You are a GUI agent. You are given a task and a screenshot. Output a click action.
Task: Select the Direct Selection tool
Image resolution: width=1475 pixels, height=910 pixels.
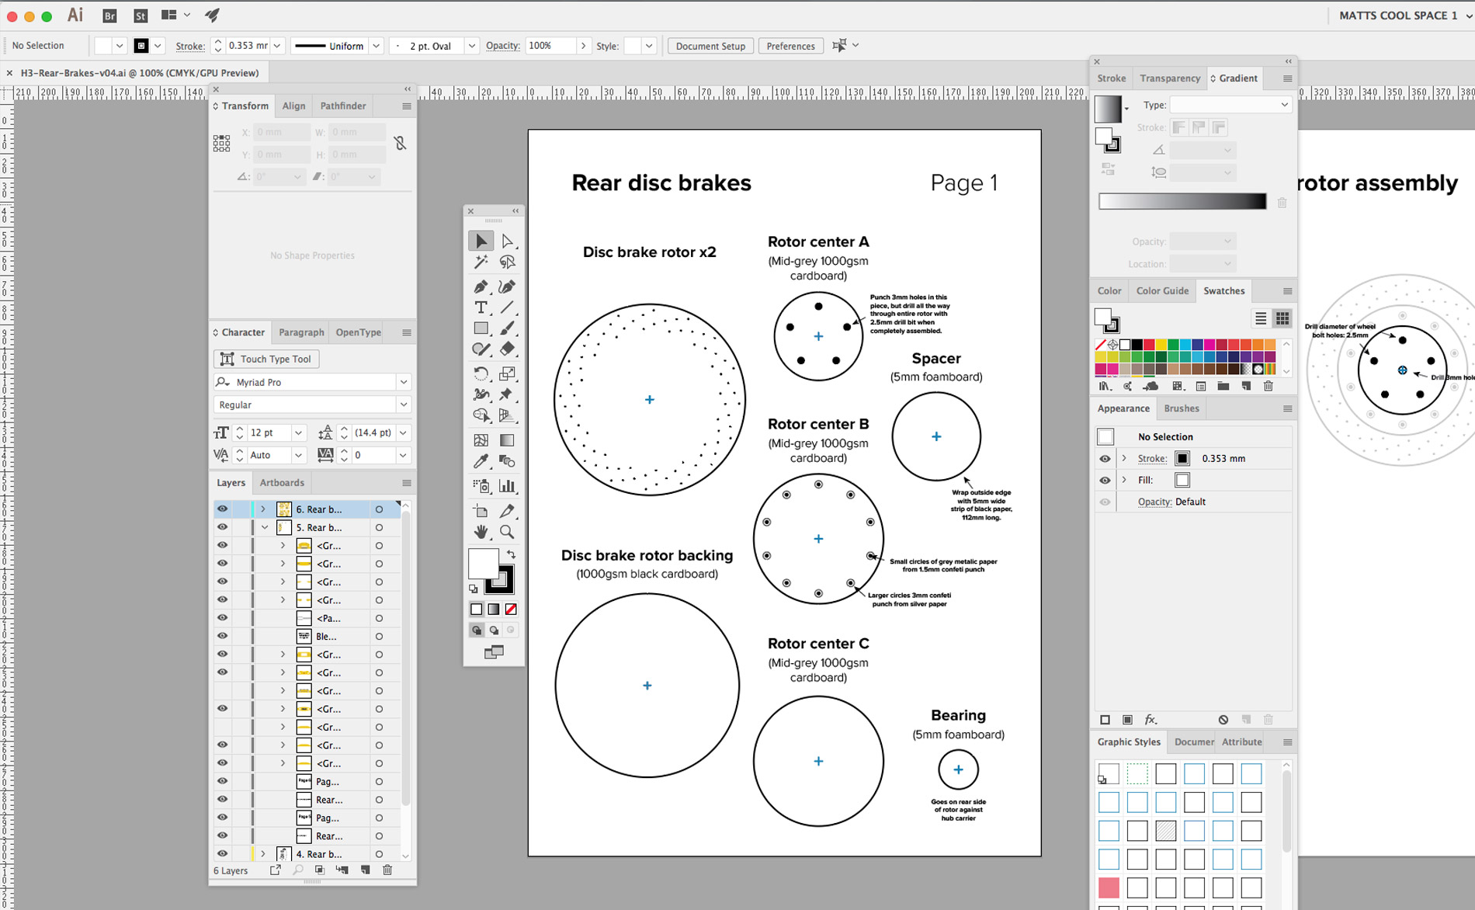click(508, 241)
